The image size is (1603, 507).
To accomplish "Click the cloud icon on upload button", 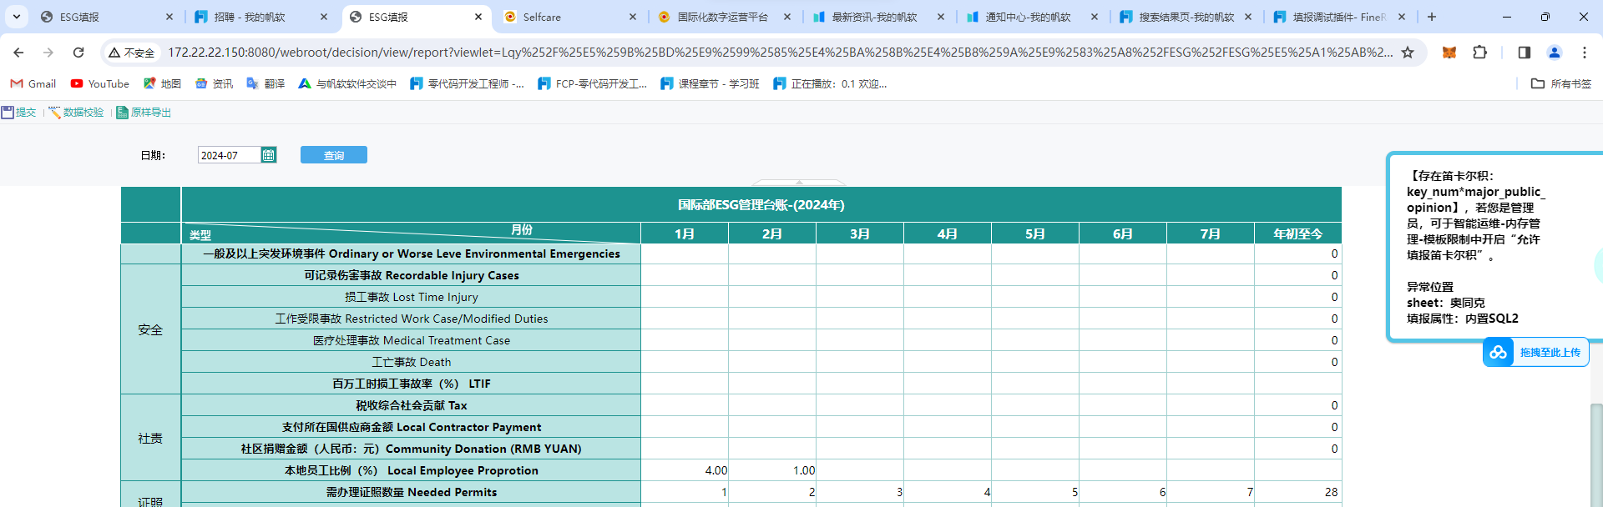I will pos(1499,352).
